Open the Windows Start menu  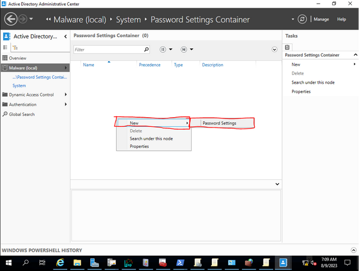(9, 262)
